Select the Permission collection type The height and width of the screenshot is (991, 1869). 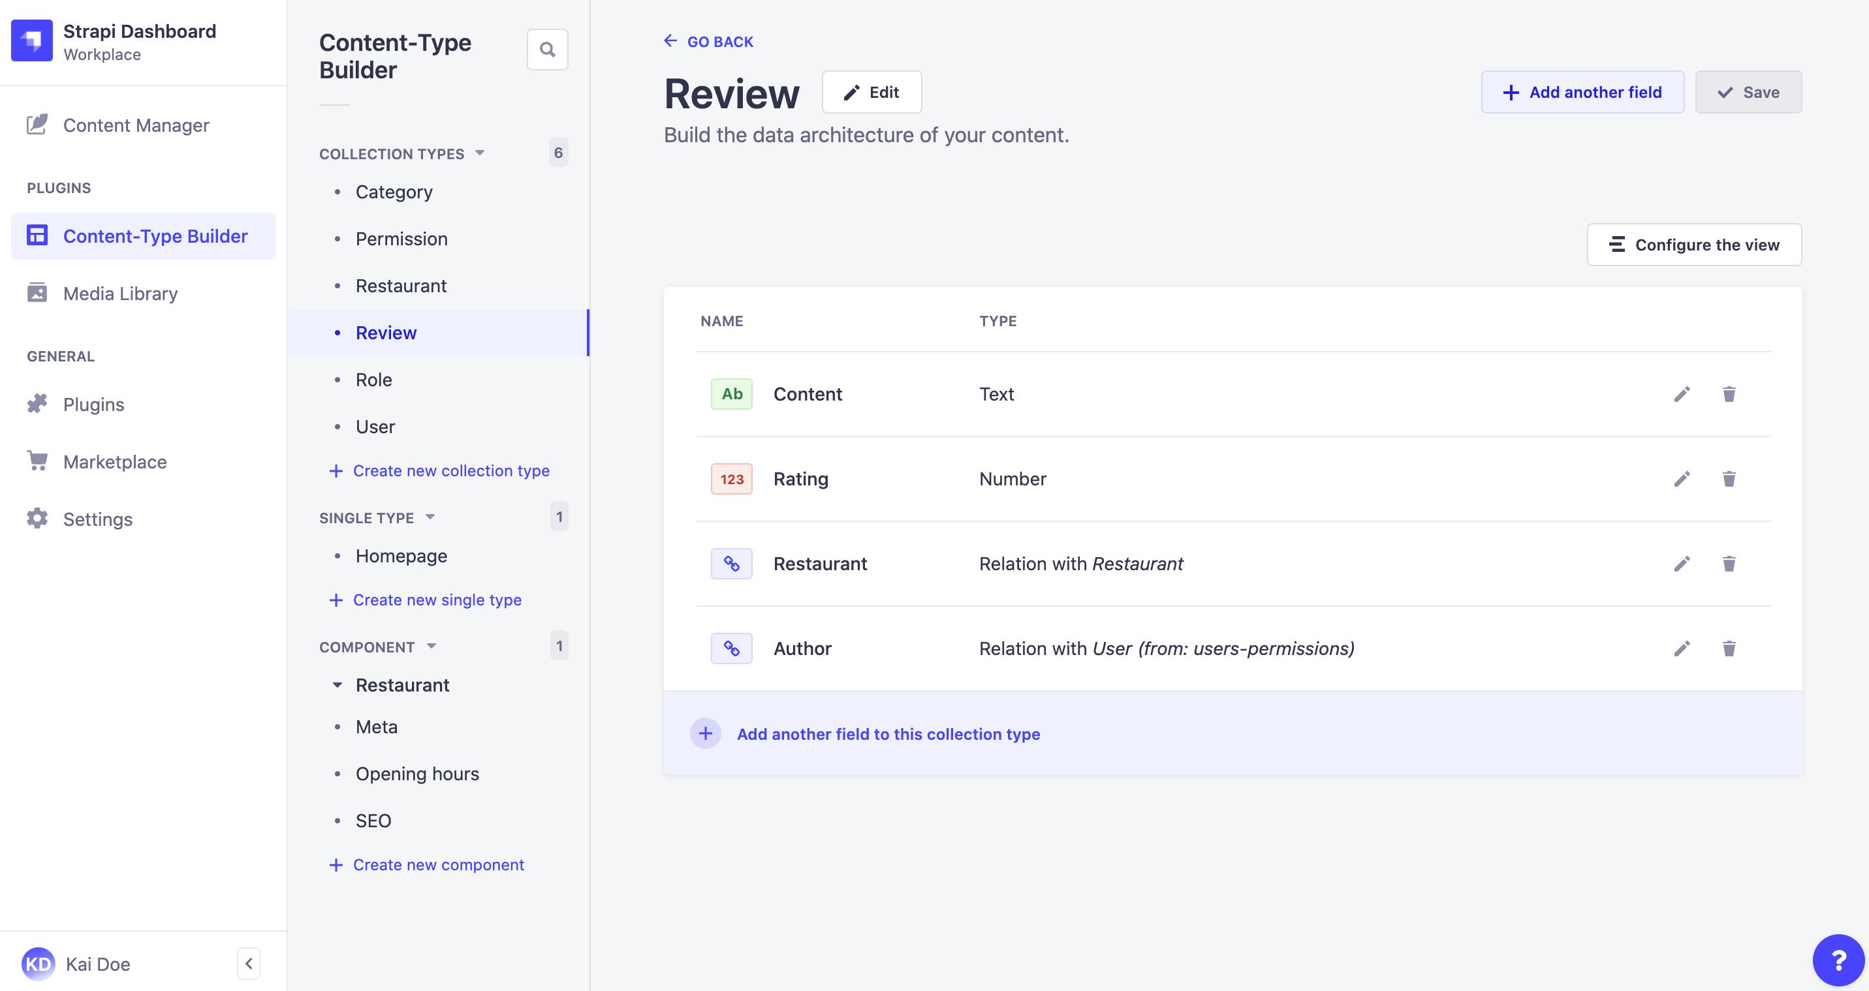(x=401, y=239)
